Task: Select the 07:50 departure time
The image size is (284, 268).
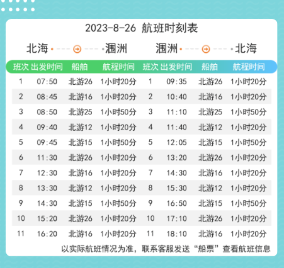Action: [x=47, y=82]
